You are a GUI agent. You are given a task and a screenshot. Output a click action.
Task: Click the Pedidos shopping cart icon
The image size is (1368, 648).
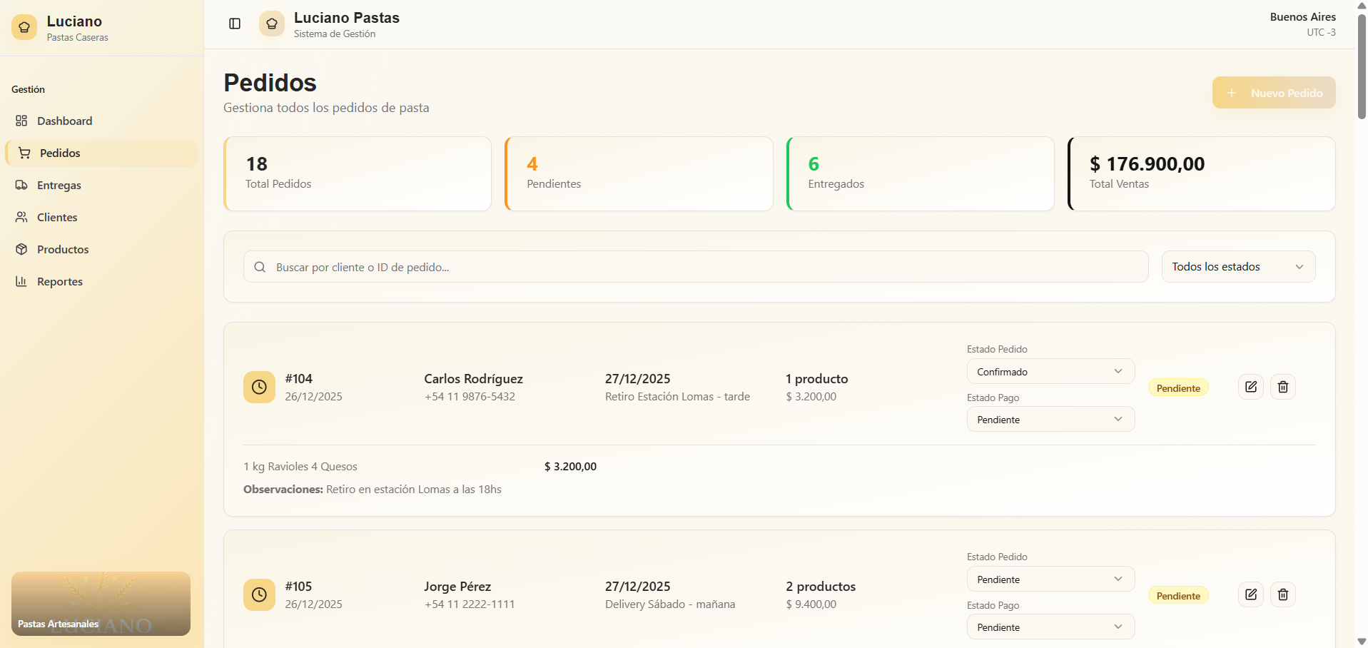click(24, 153)
